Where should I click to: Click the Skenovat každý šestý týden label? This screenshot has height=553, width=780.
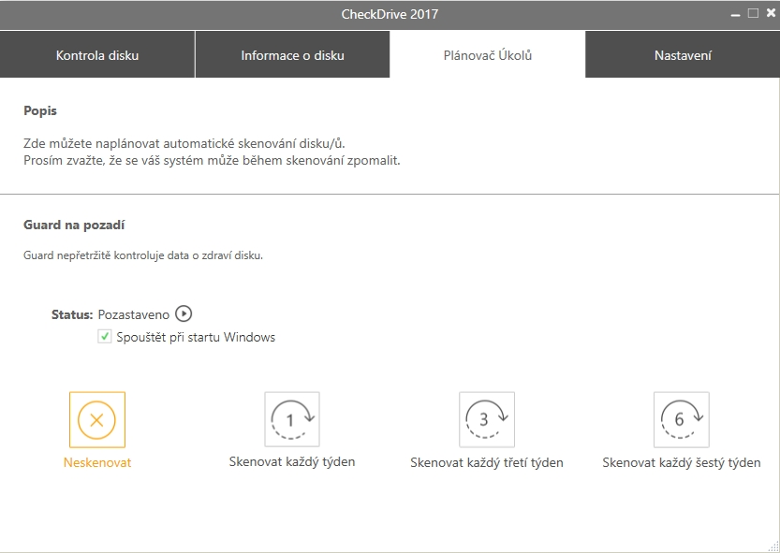(682, 463)
